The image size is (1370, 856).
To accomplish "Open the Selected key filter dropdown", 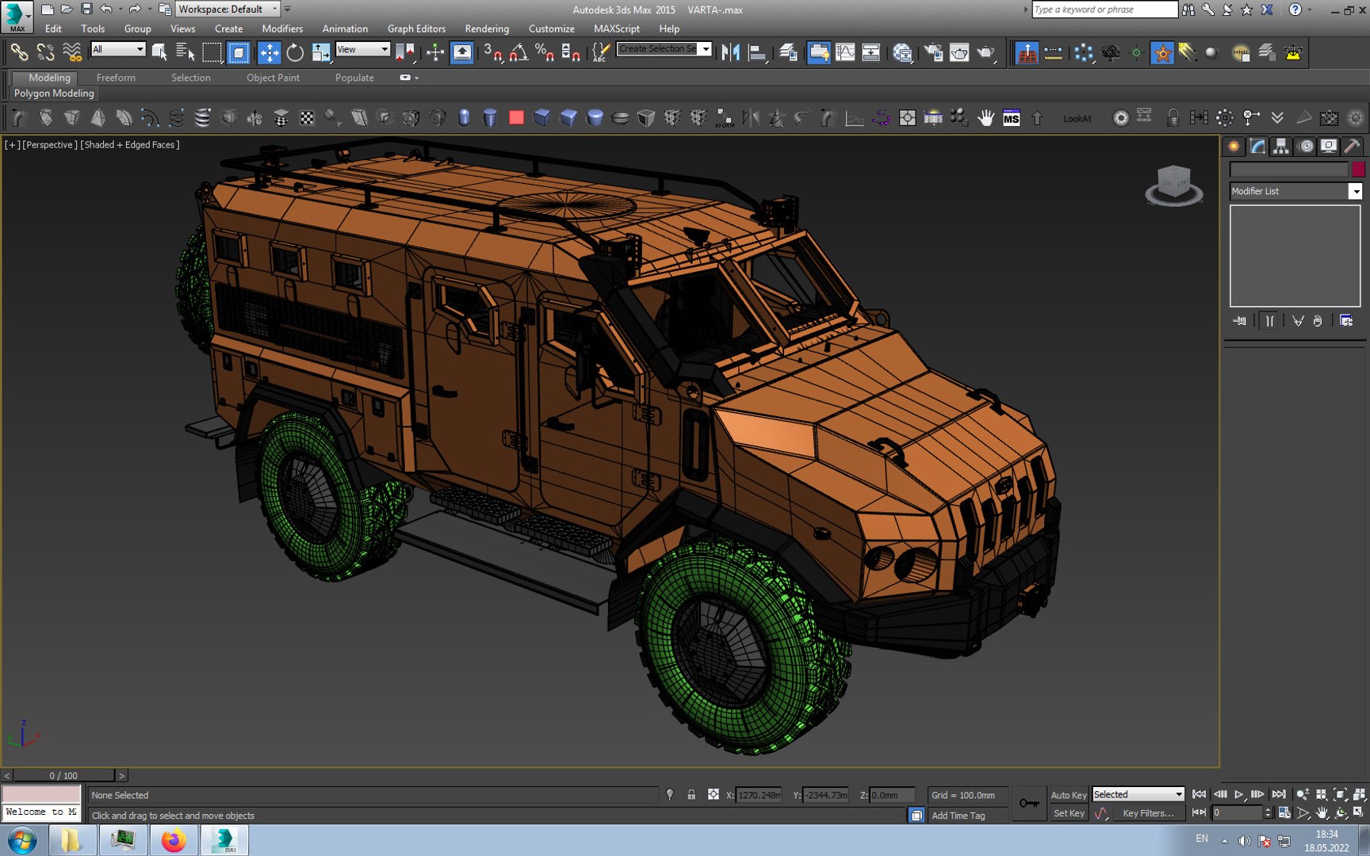I will point(1138,794).
